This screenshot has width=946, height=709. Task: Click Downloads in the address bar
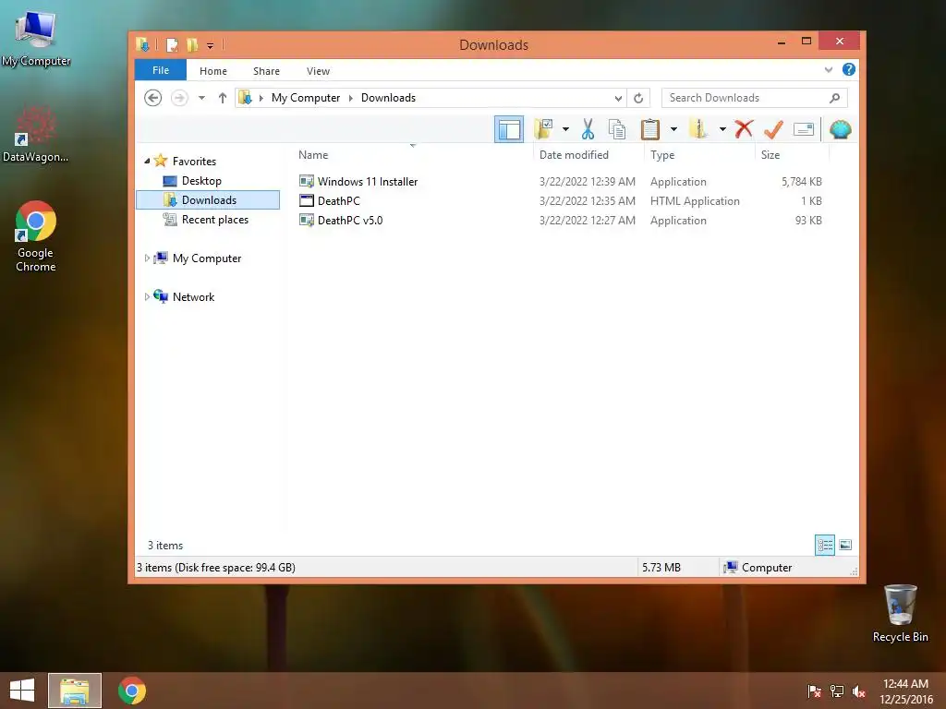click(388, 98)
